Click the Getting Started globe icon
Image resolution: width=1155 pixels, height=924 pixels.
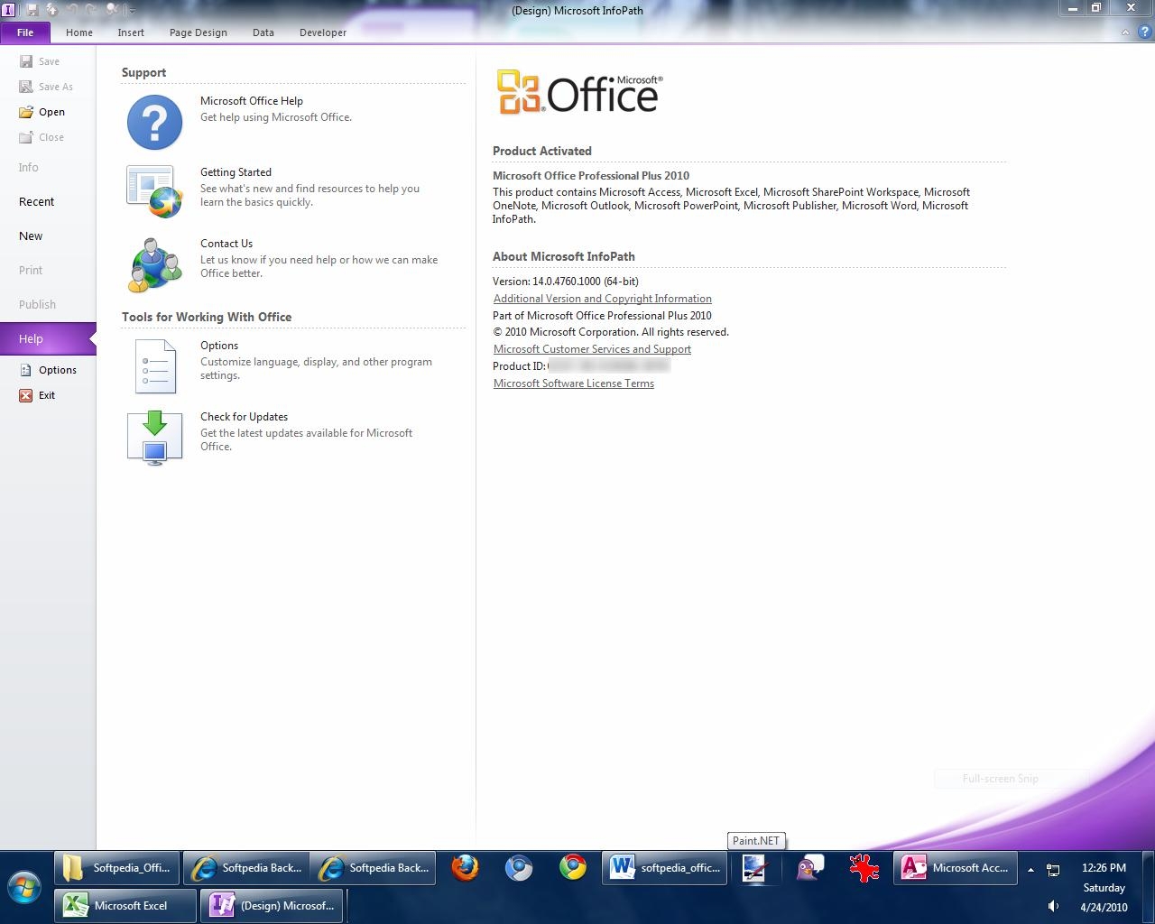click(x=155, y=192)
